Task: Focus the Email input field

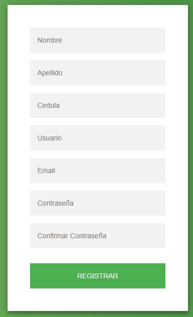Action: [98, 171]
